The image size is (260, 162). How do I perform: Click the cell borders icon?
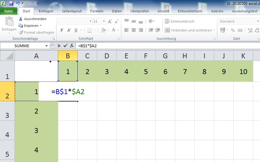click(89, 30)
